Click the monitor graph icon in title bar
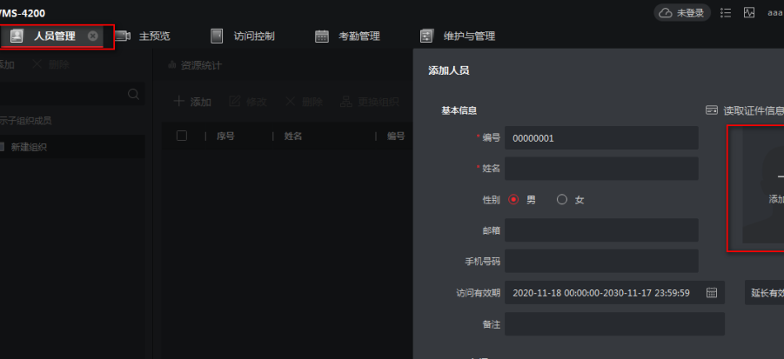Image resolution: width=784 pixels, height=359 pixels. tap(748, 13)
